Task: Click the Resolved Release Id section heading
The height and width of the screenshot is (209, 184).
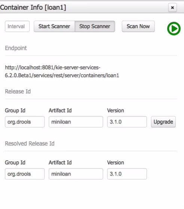Action: tap(30, 144)
